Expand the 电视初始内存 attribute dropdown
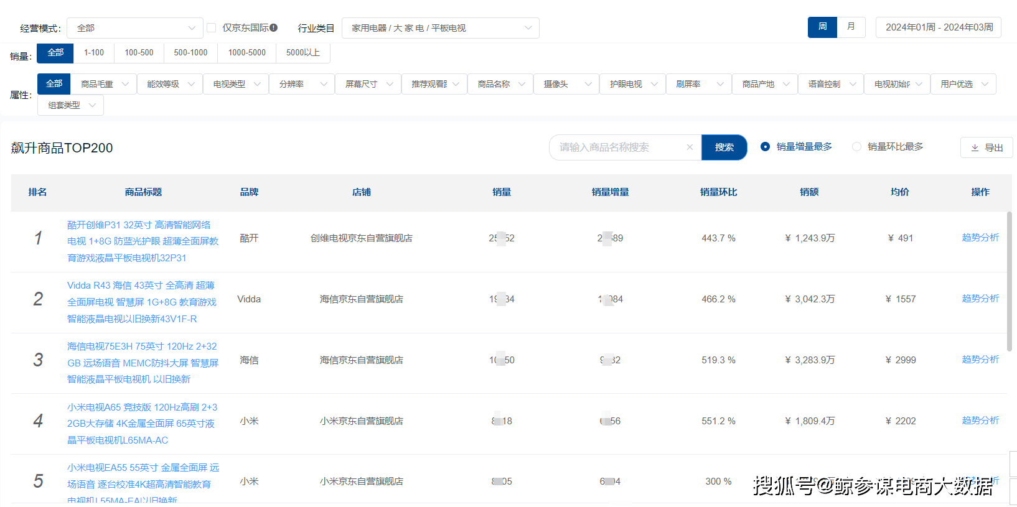The image size is (1017, 507). [897, 84]
